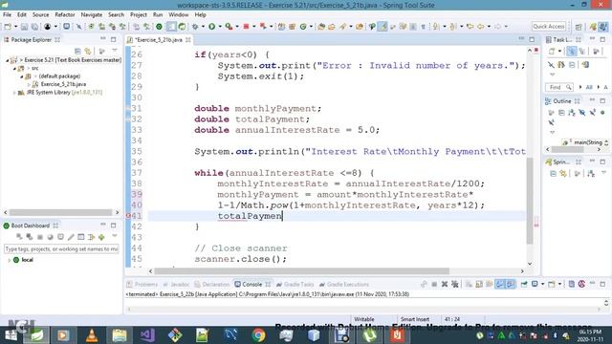Open Visual Studio from the taskbar
This screenshot has width=612, height=344.
[x=147, y=335]
